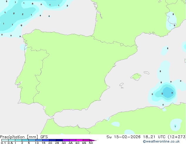Click the purple 30–35 mm swatch

tap(66, 140)
